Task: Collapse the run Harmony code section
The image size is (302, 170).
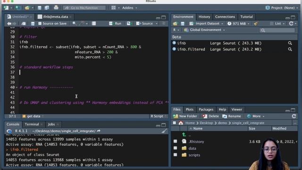Action: point(17,87)
